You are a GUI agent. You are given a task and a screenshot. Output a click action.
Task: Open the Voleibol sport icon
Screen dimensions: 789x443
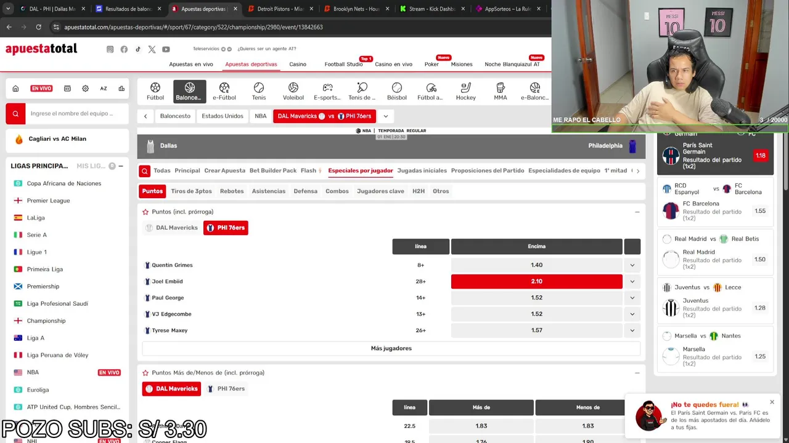click(293, 91)
